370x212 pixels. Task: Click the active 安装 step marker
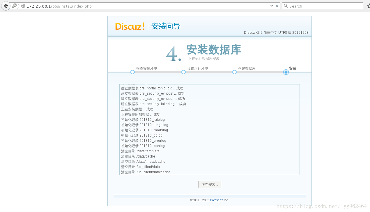pos(286,72)
